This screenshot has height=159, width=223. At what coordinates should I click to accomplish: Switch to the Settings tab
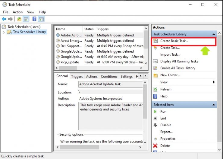click(127, 77)
